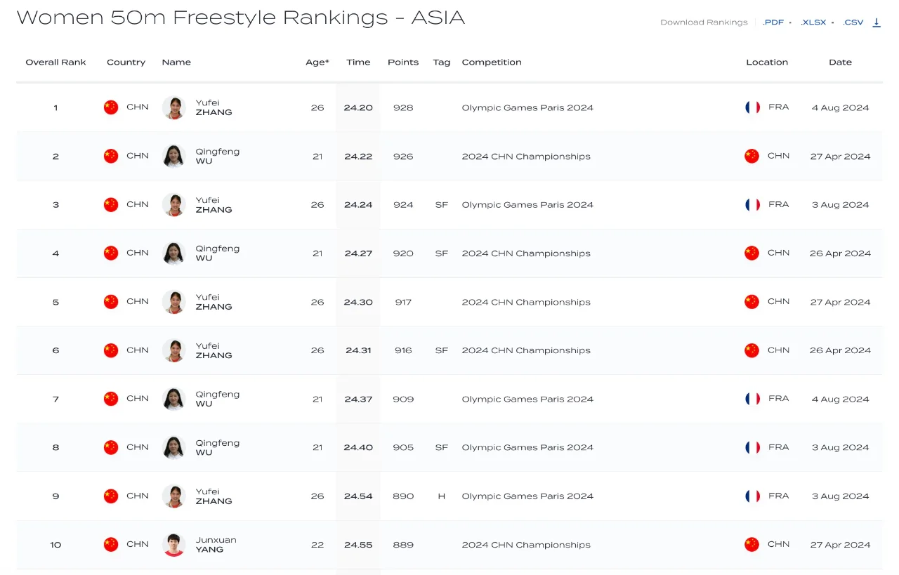Viewport: 899px width, 575px height.
Task: Click the Points column header
Action: point(403,62)
